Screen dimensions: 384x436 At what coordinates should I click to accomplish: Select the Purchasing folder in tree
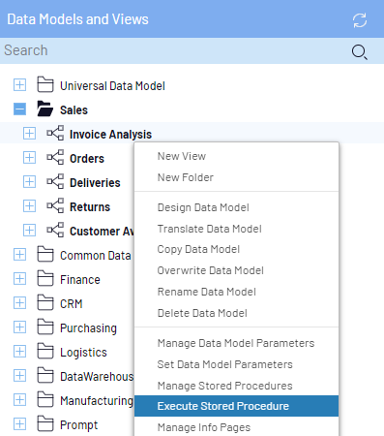pyautogui.click(x=88, y=328)
